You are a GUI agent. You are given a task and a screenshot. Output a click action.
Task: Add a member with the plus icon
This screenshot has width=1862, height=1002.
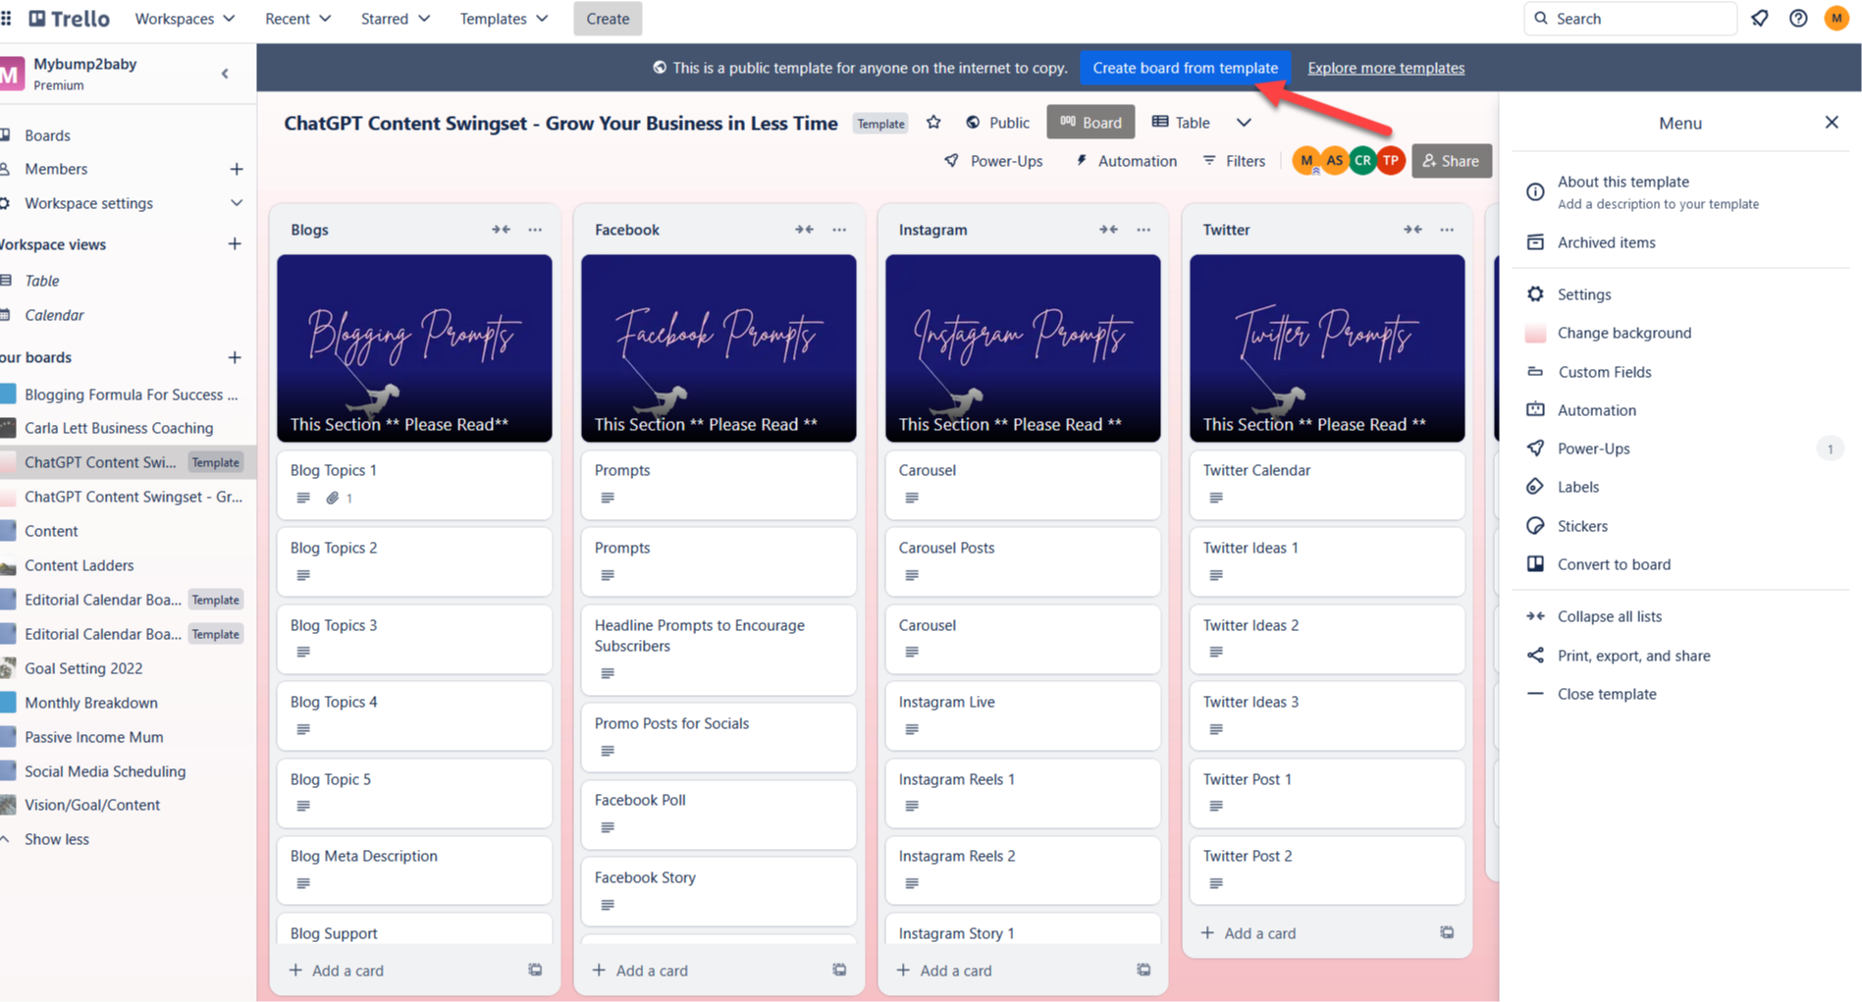tap(237, 169)
